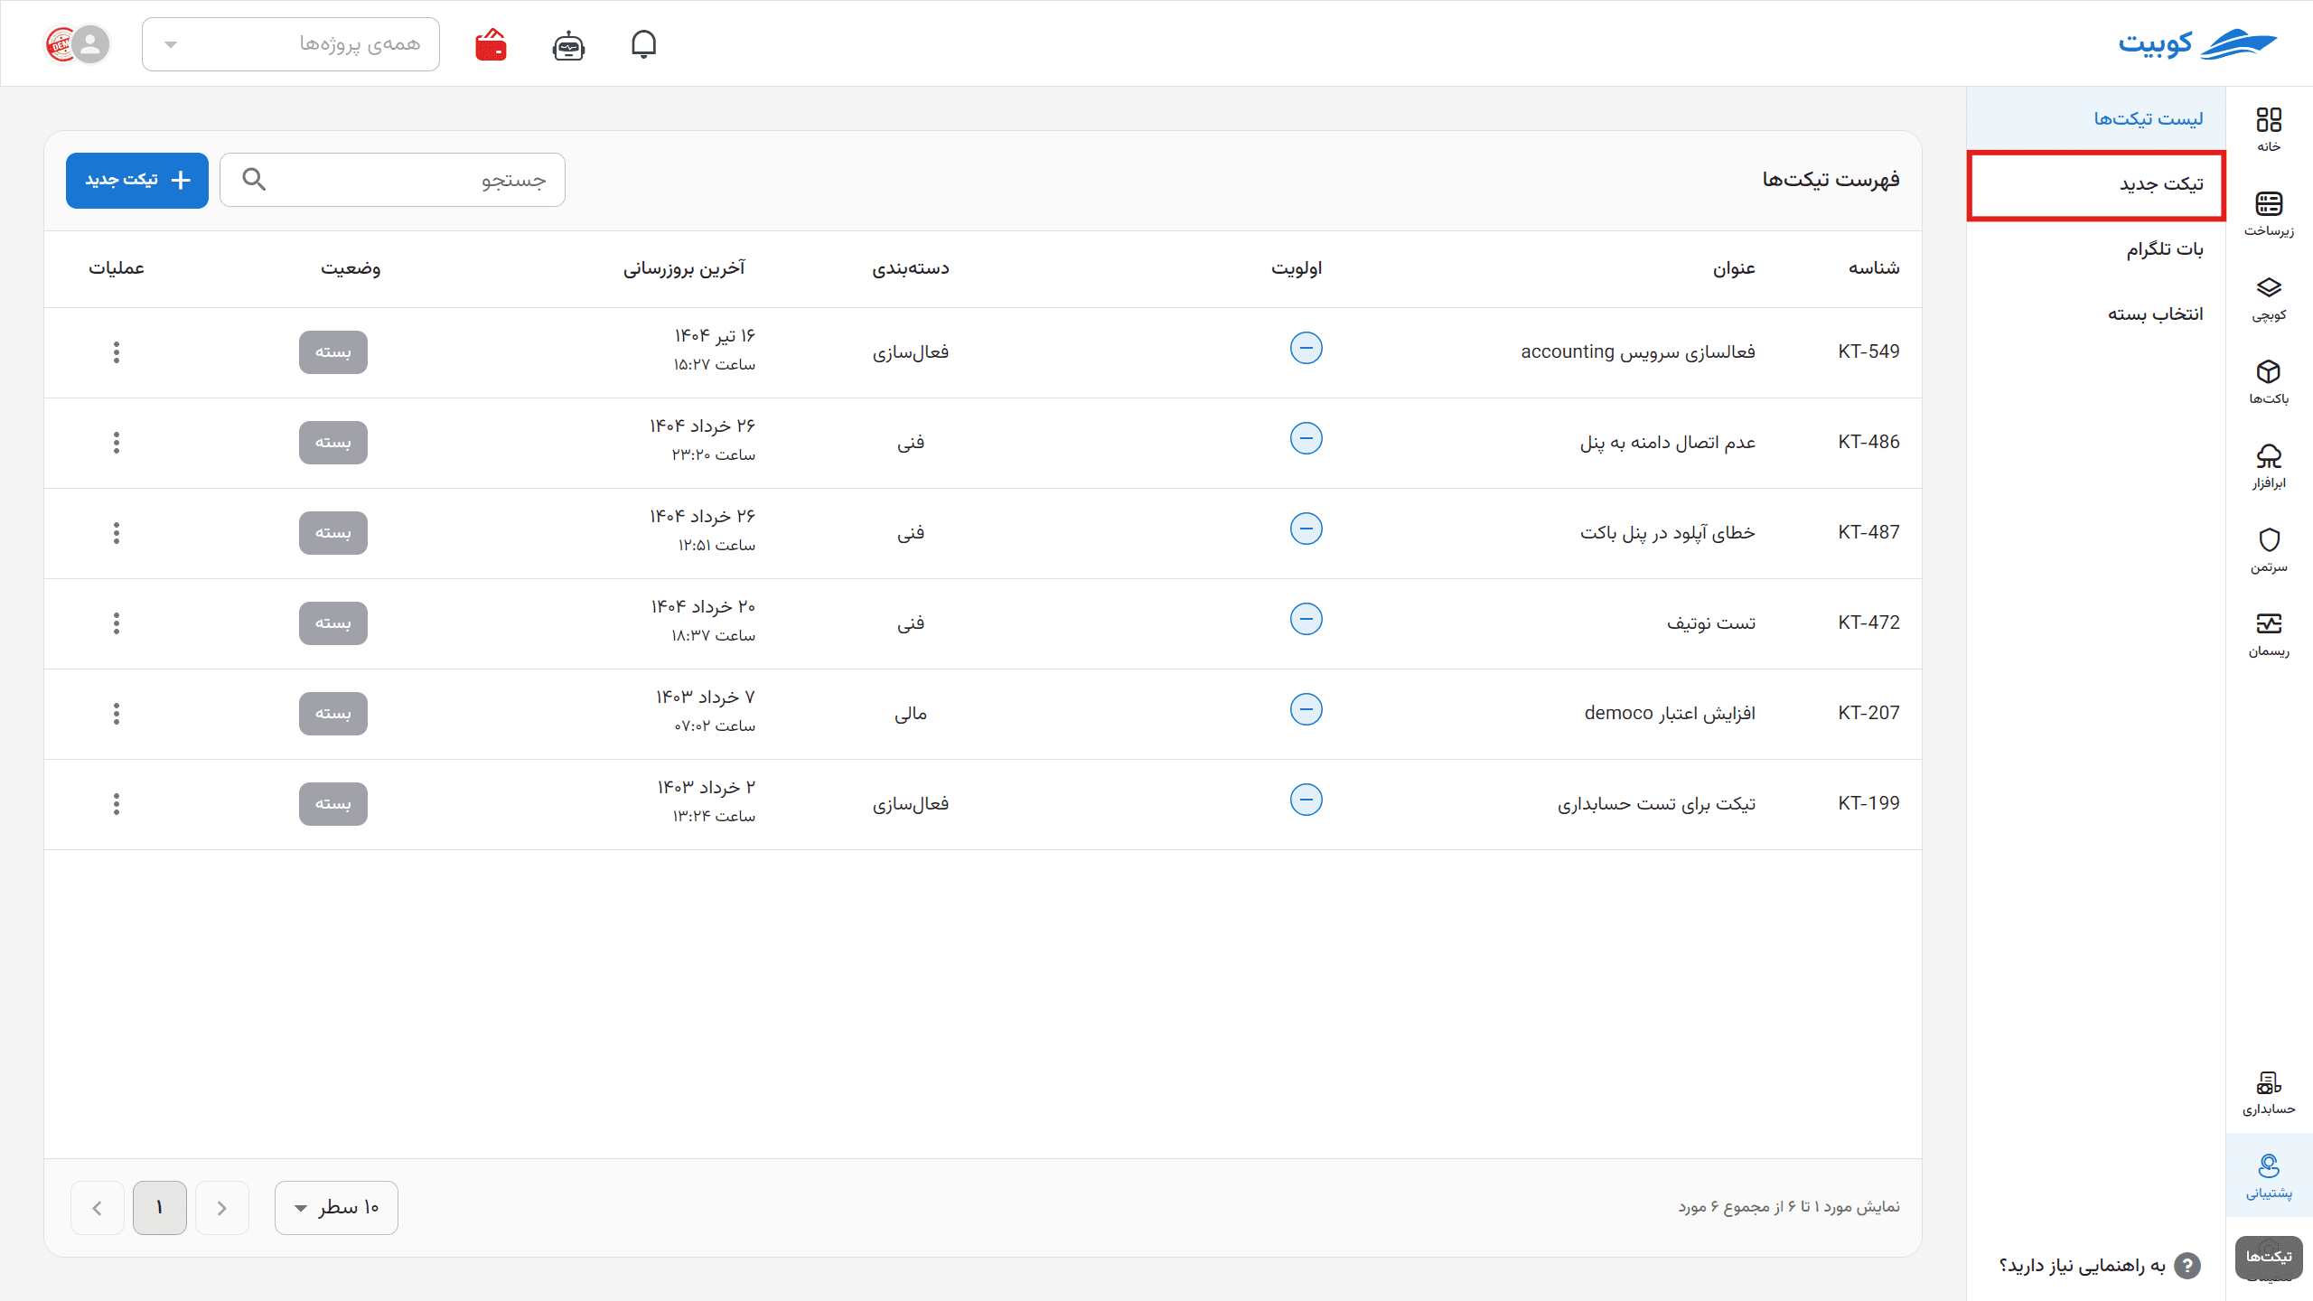The height and width of the screenshot is (1301, 2313).
Task: Select لیست تیکت‌ها menu item
Action: click(x=2096, y=118)
